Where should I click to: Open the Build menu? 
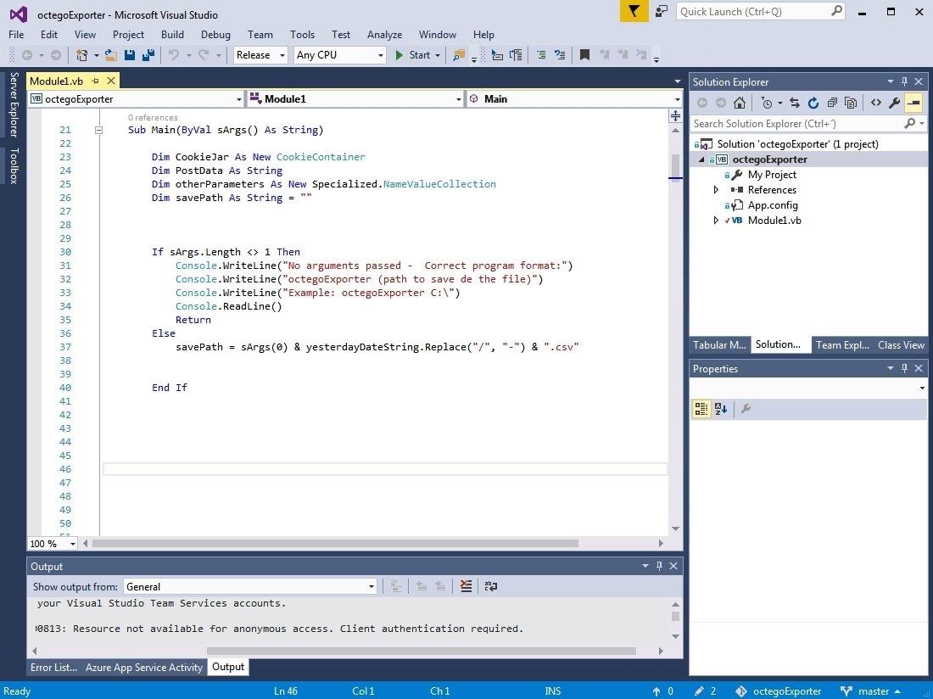172,35
